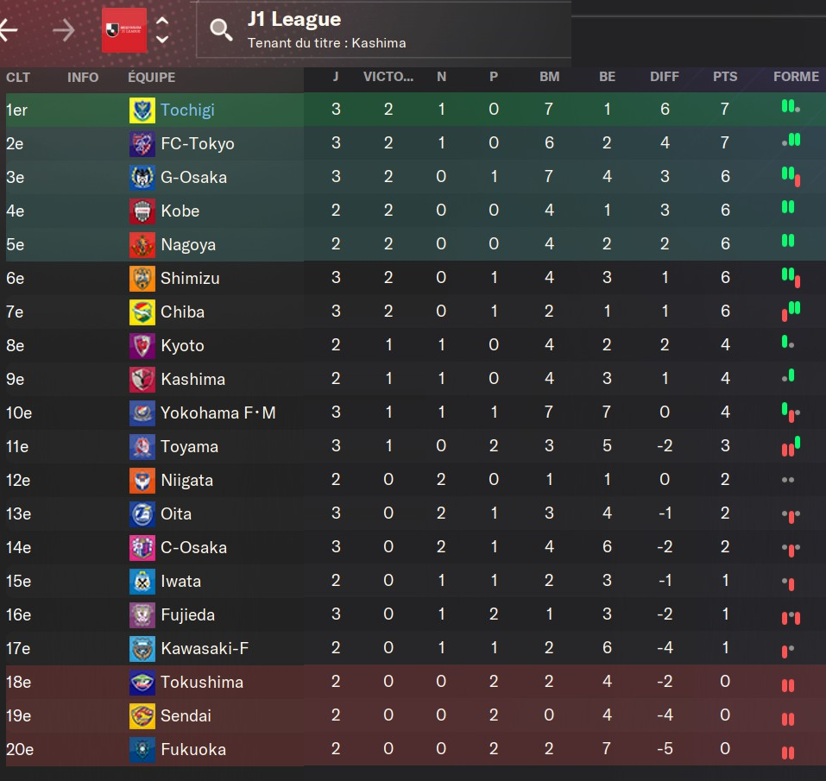Click the forward navigation arrow
826x781 pixels.
pyautogui.click(x=63, y=31)
